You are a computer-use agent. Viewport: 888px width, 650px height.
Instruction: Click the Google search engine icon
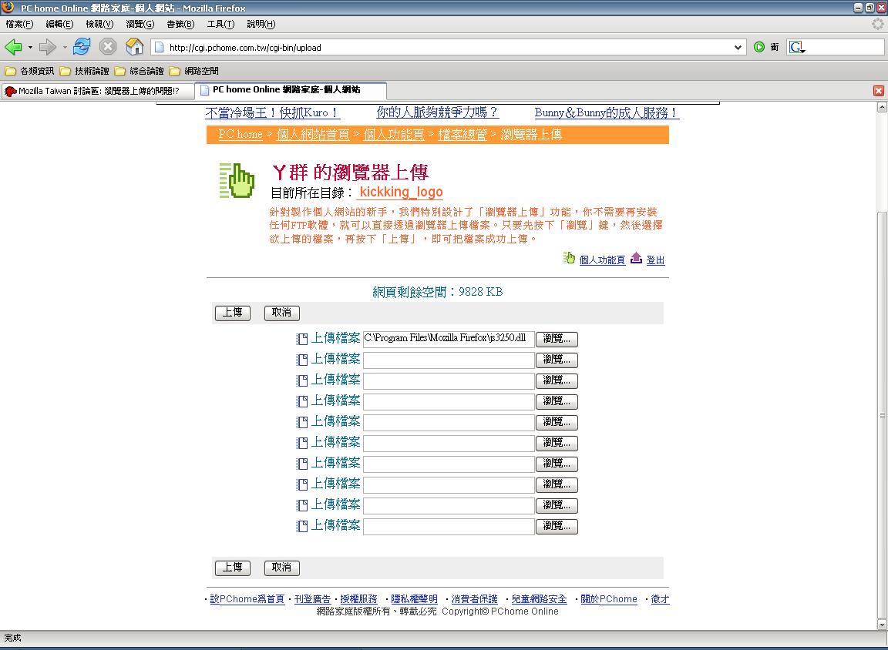(x=796, y=47)
